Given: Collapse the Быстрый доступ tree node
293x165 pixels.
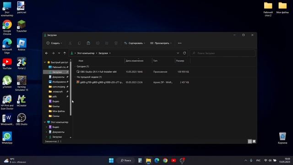Looking at the screenshot, I should (45, 62).
